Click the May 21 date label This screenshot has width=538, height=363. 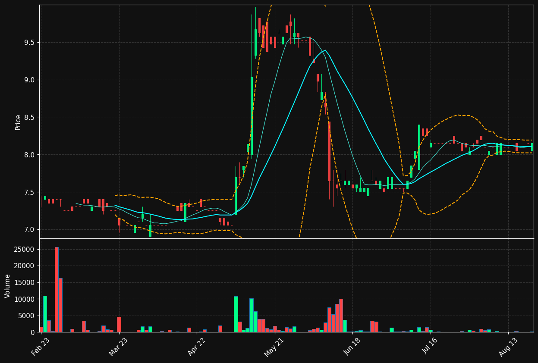(274, 347)
